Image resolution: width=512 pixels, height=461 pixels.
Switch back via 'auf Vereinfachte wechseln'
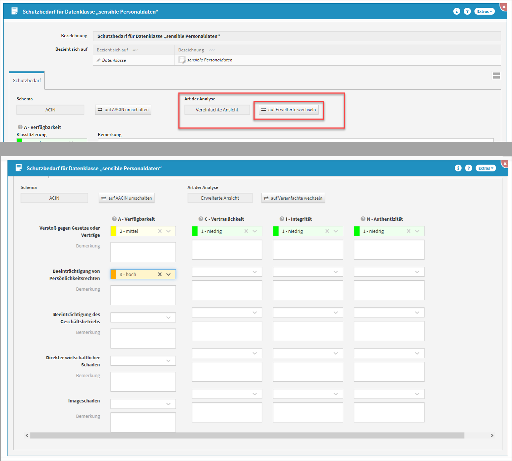pyautogui.click(x=293, y=198)
